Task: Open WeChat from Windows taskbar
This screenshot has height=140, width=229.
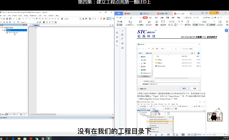Action: [37, 139]
